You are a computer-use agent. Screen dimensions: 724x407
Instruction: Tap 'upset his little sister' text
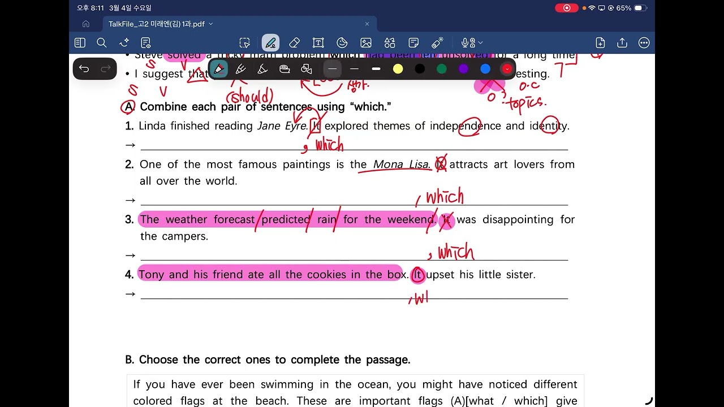[x=480, y=275]
